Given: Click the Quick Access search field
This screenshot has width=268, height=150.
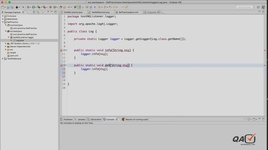Looking at the screenshot, I should [x=245, y=7].
